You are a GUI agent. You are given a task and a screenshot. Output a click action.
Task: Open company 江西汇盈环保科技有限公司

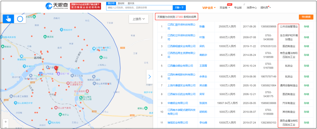click(182, 27)
